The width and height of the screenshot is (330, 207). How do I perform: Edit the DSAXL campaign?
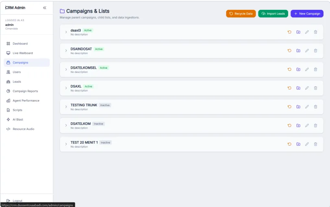point(307,88)
